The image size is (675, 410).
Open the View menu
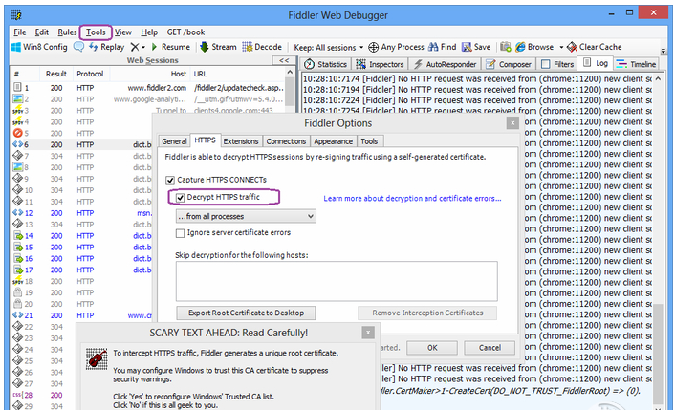pos(122,32)
